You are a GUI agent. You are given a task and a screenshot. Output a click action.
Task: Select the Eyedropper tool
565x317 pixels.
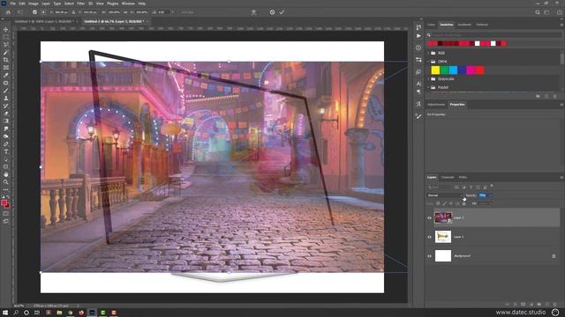click(x=6, y=75)
